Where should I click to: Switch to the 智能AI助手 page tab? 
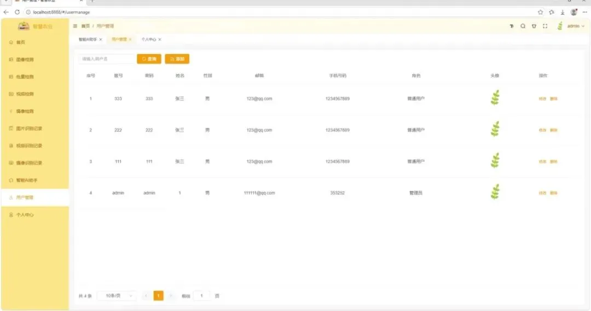88,39
